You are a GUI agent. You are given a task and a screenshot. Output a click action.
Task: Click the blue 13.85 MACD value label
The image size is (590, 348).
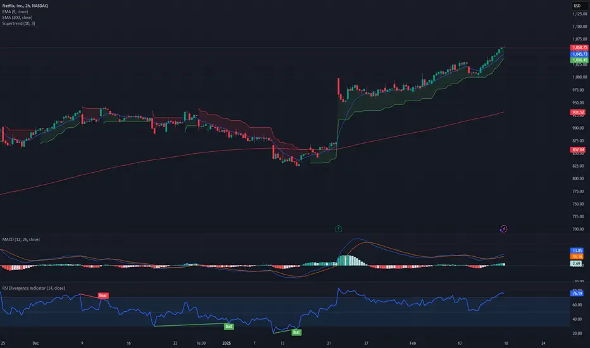click(577, 251)
